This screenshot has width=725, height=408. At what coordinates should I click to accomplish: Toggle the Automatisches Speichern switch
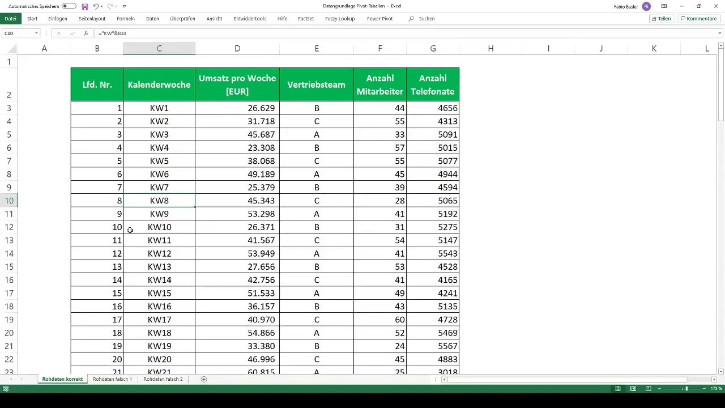69,6
